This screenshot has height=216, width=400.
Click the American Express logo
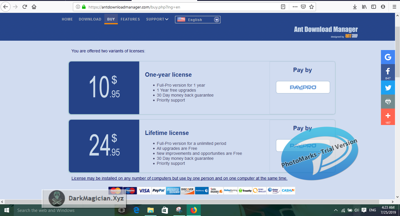click(x=173, y=191)
